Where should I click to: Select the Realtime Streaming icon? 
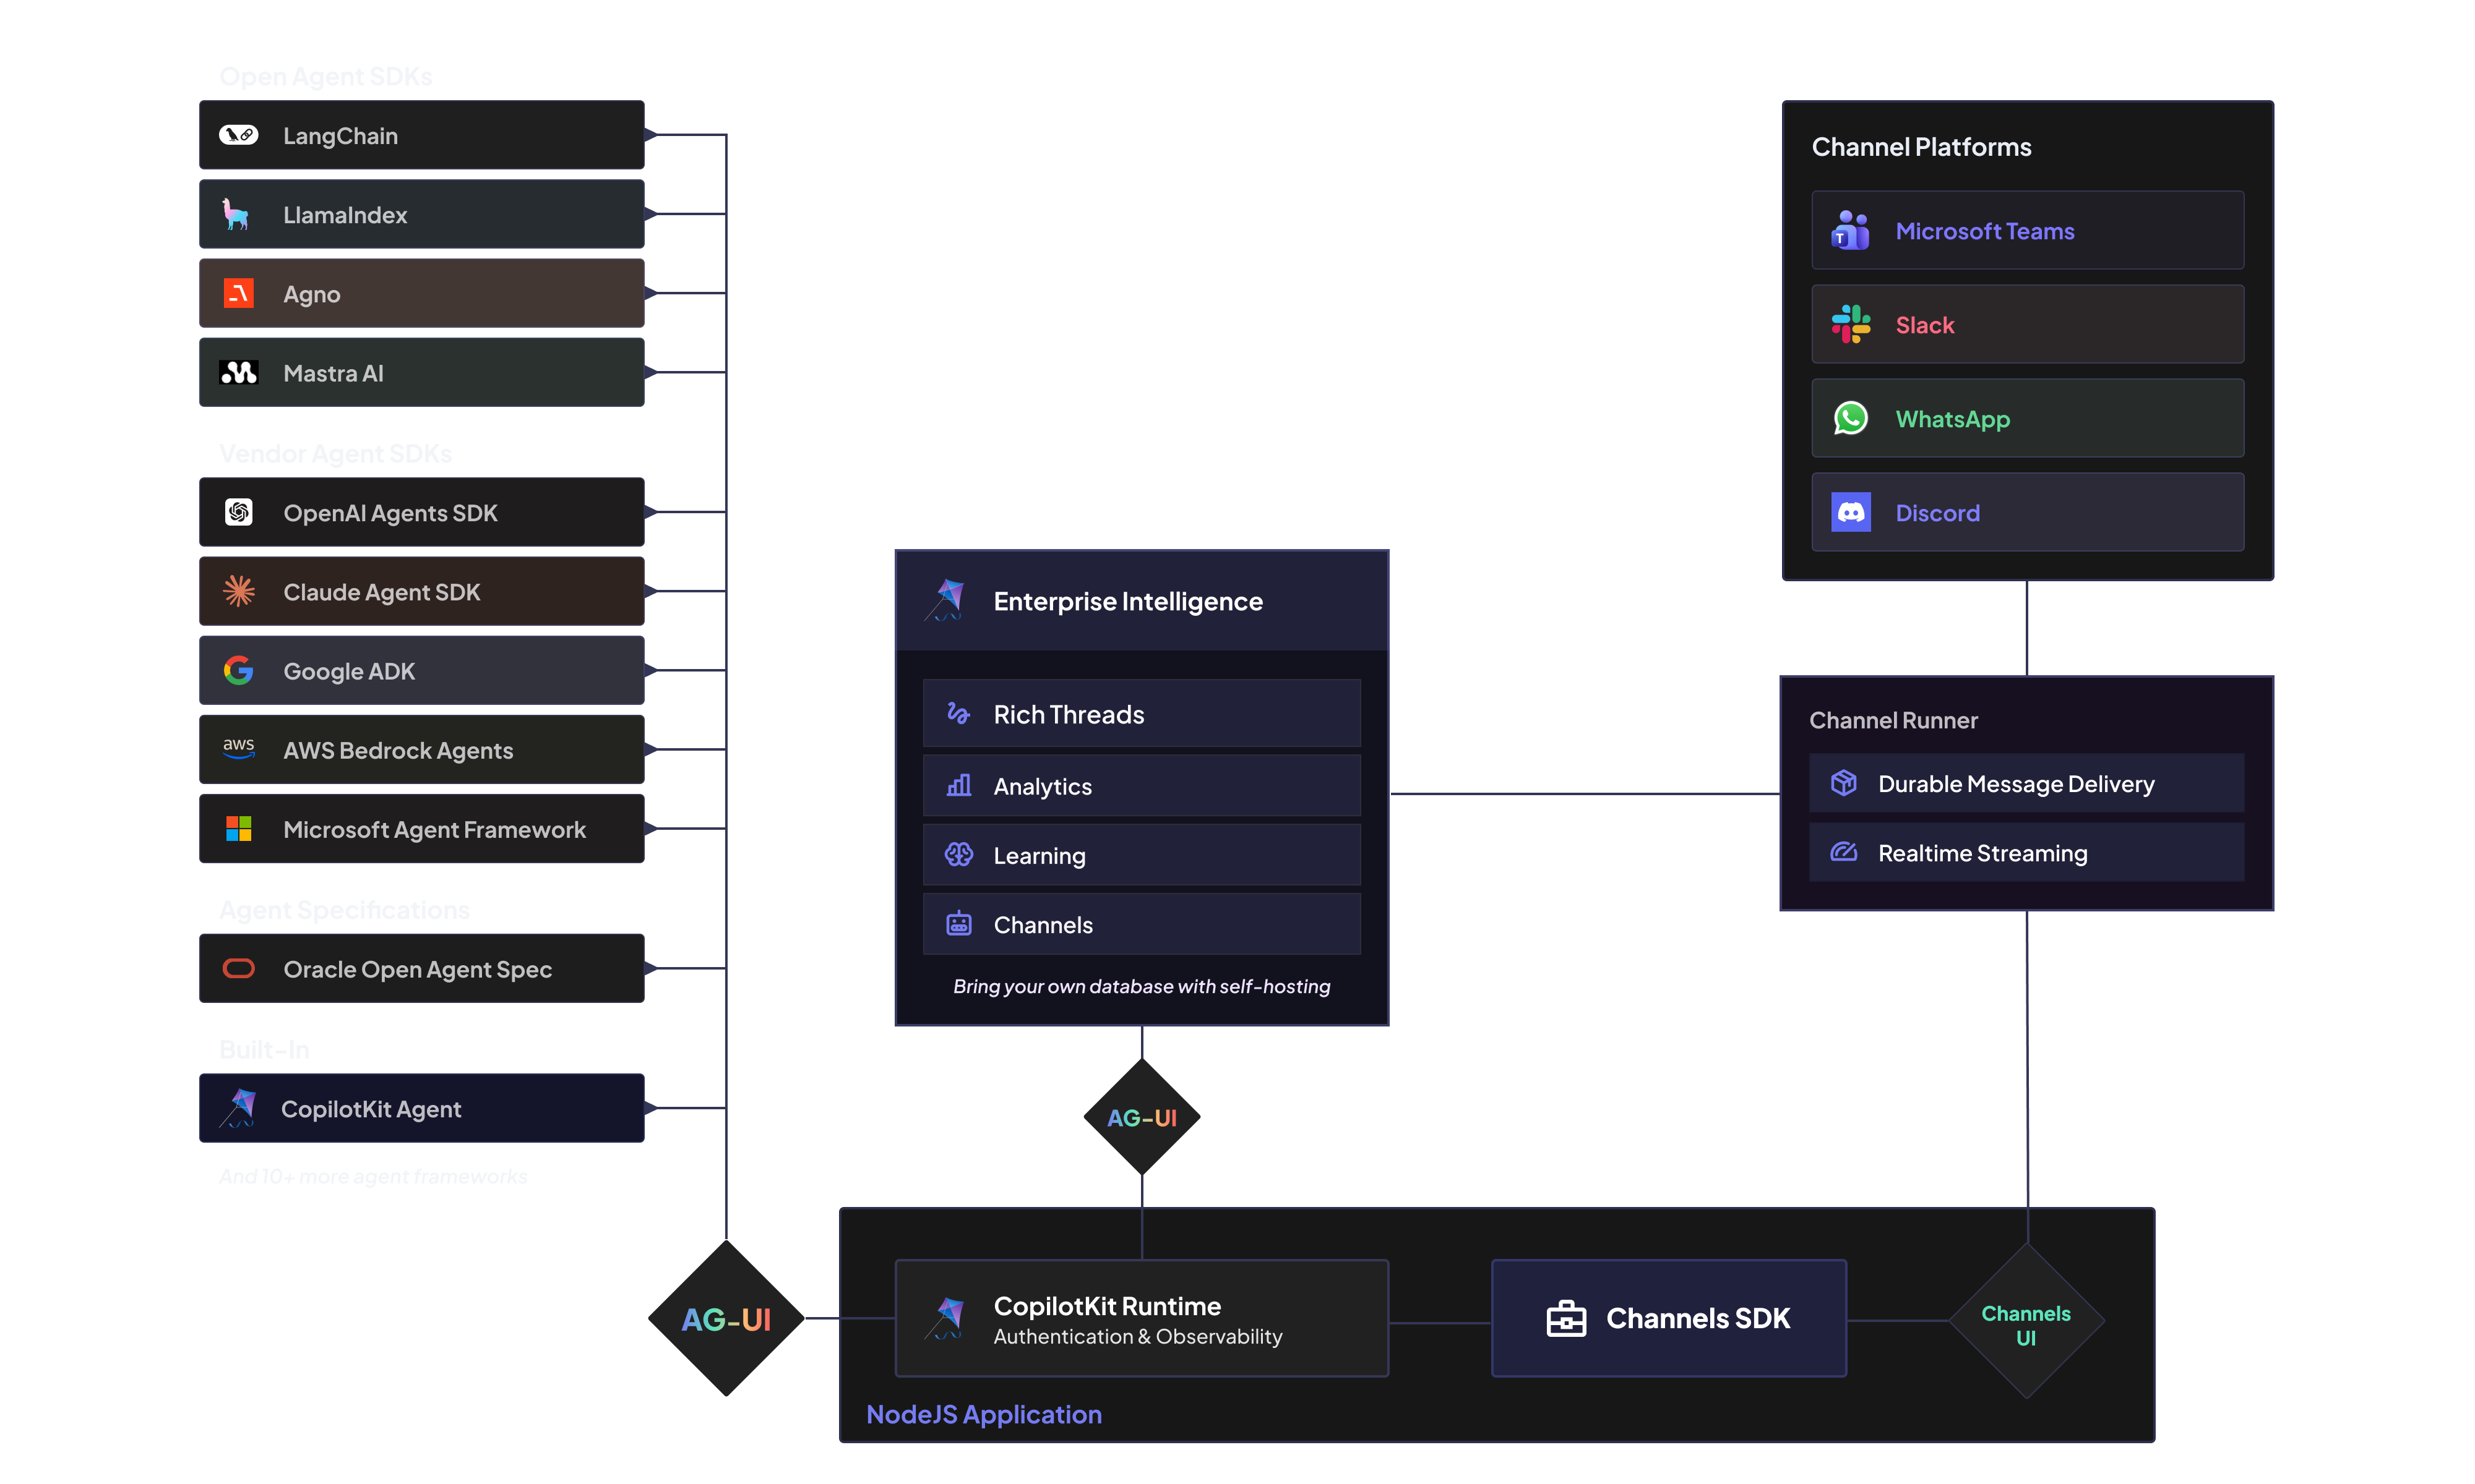pyautogui.click(x=1844, y=852)
